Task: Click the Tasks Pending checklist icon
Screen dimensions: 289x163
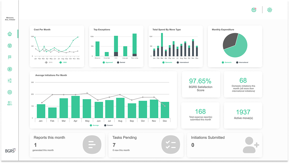Action: point(171,145)
